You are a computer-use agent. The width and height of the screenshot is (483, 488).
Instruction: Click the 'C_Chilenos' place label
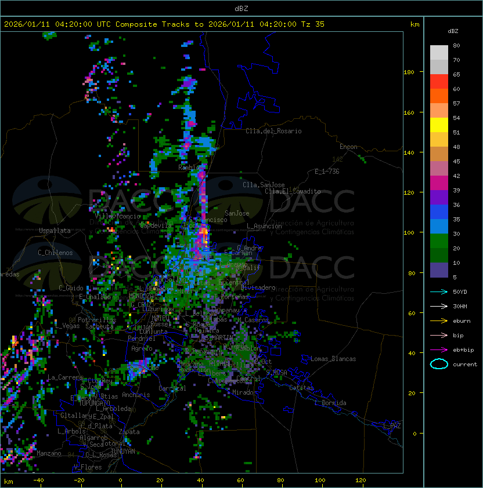coord(55,253)
